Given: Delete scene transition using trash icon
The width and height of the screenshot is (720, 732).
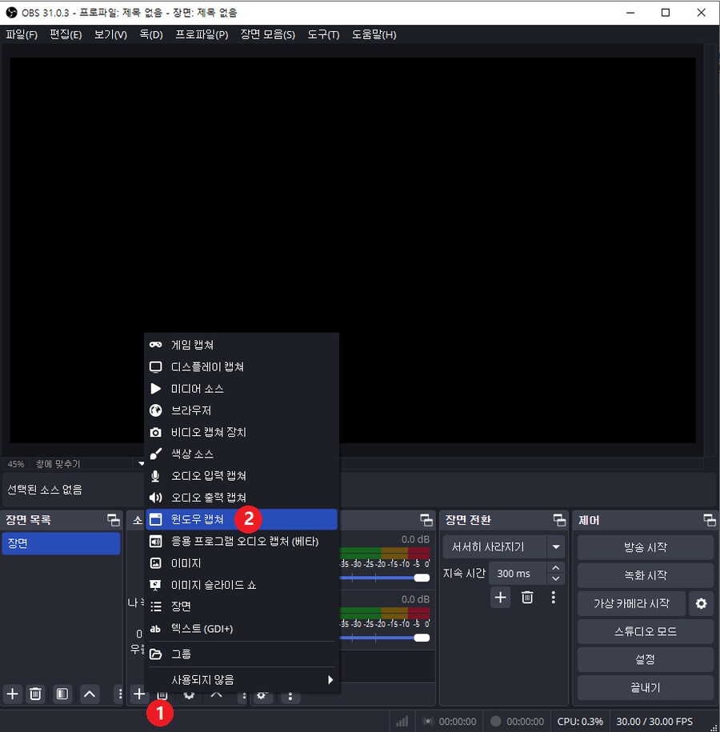Looking at the screenshot, I should coord(527,597).
